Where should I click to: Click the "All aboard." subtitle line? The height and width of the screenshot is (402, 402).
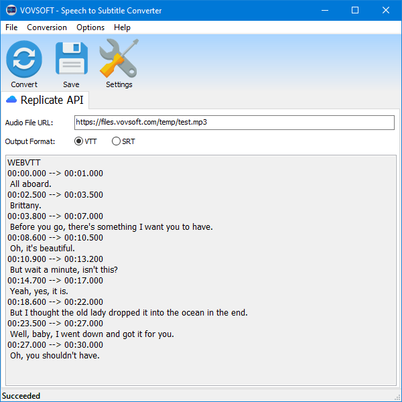31,184
